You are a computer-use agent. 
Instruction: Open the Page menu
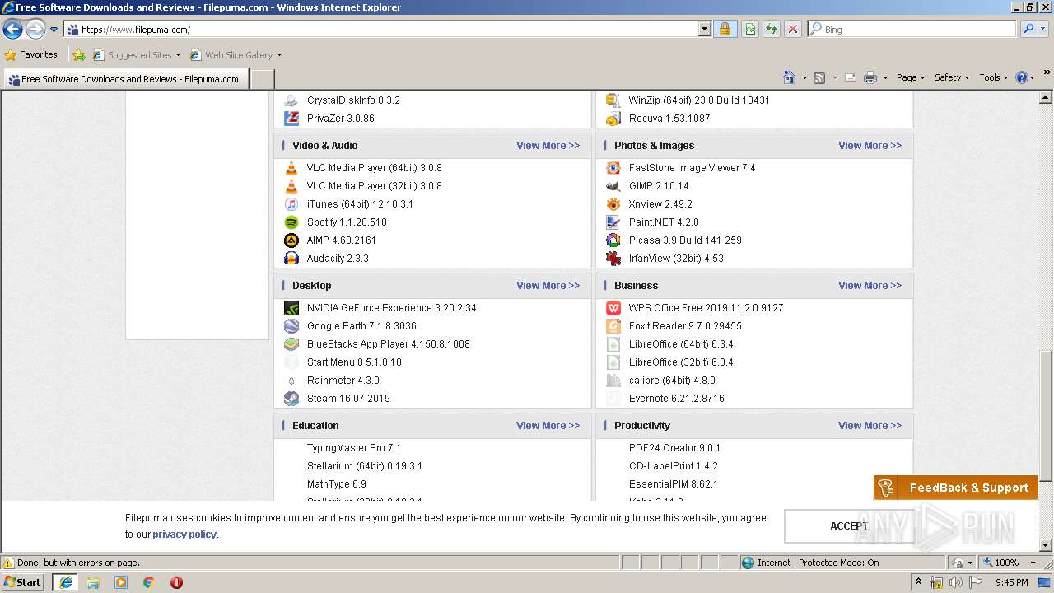[910, 77]
